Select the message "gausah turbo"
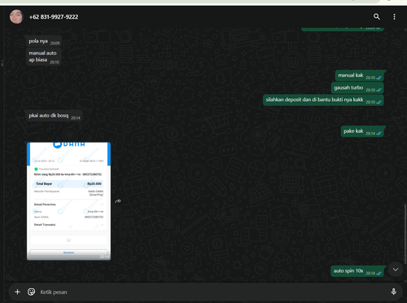 pos(357,88)
